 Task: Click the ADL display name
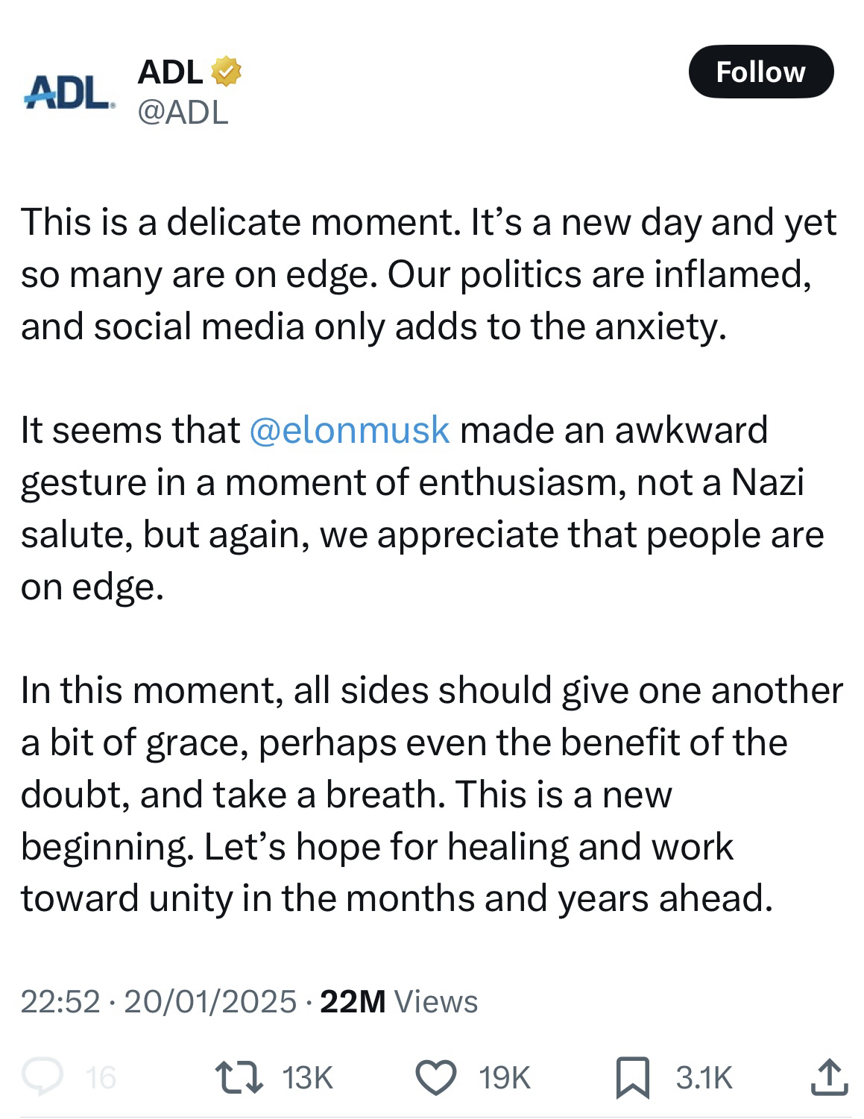[x=170, y=72]
